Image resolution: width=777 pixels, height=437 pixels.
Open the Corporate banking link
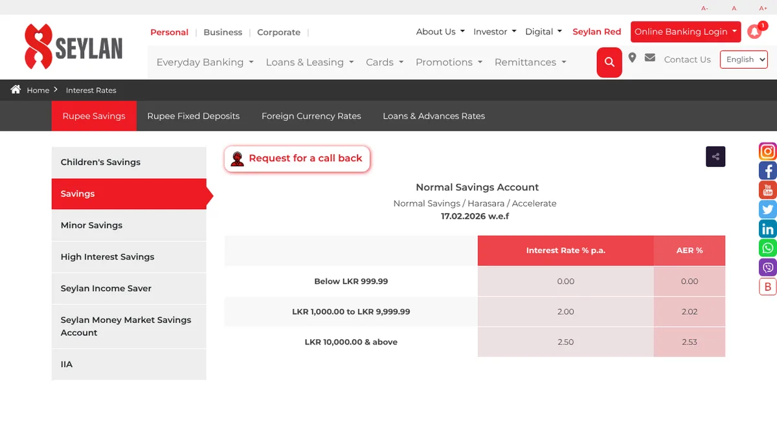[x=278, y=32]
